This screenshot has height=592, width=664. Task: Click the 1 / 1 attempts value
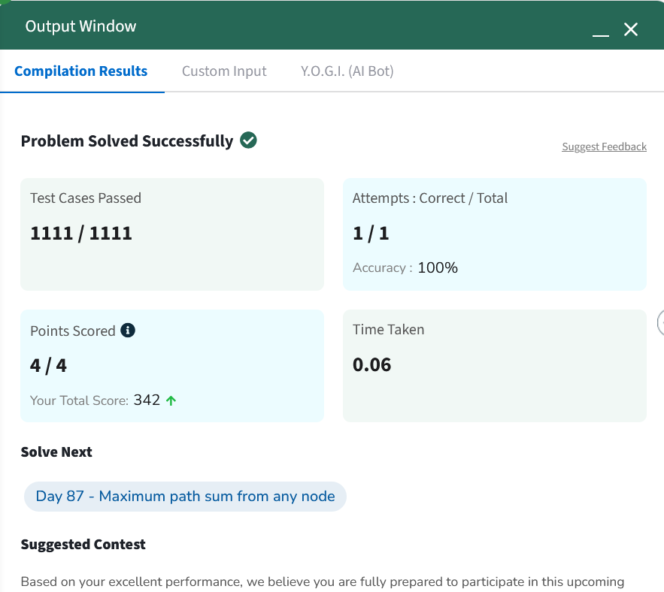coord(371,233)
